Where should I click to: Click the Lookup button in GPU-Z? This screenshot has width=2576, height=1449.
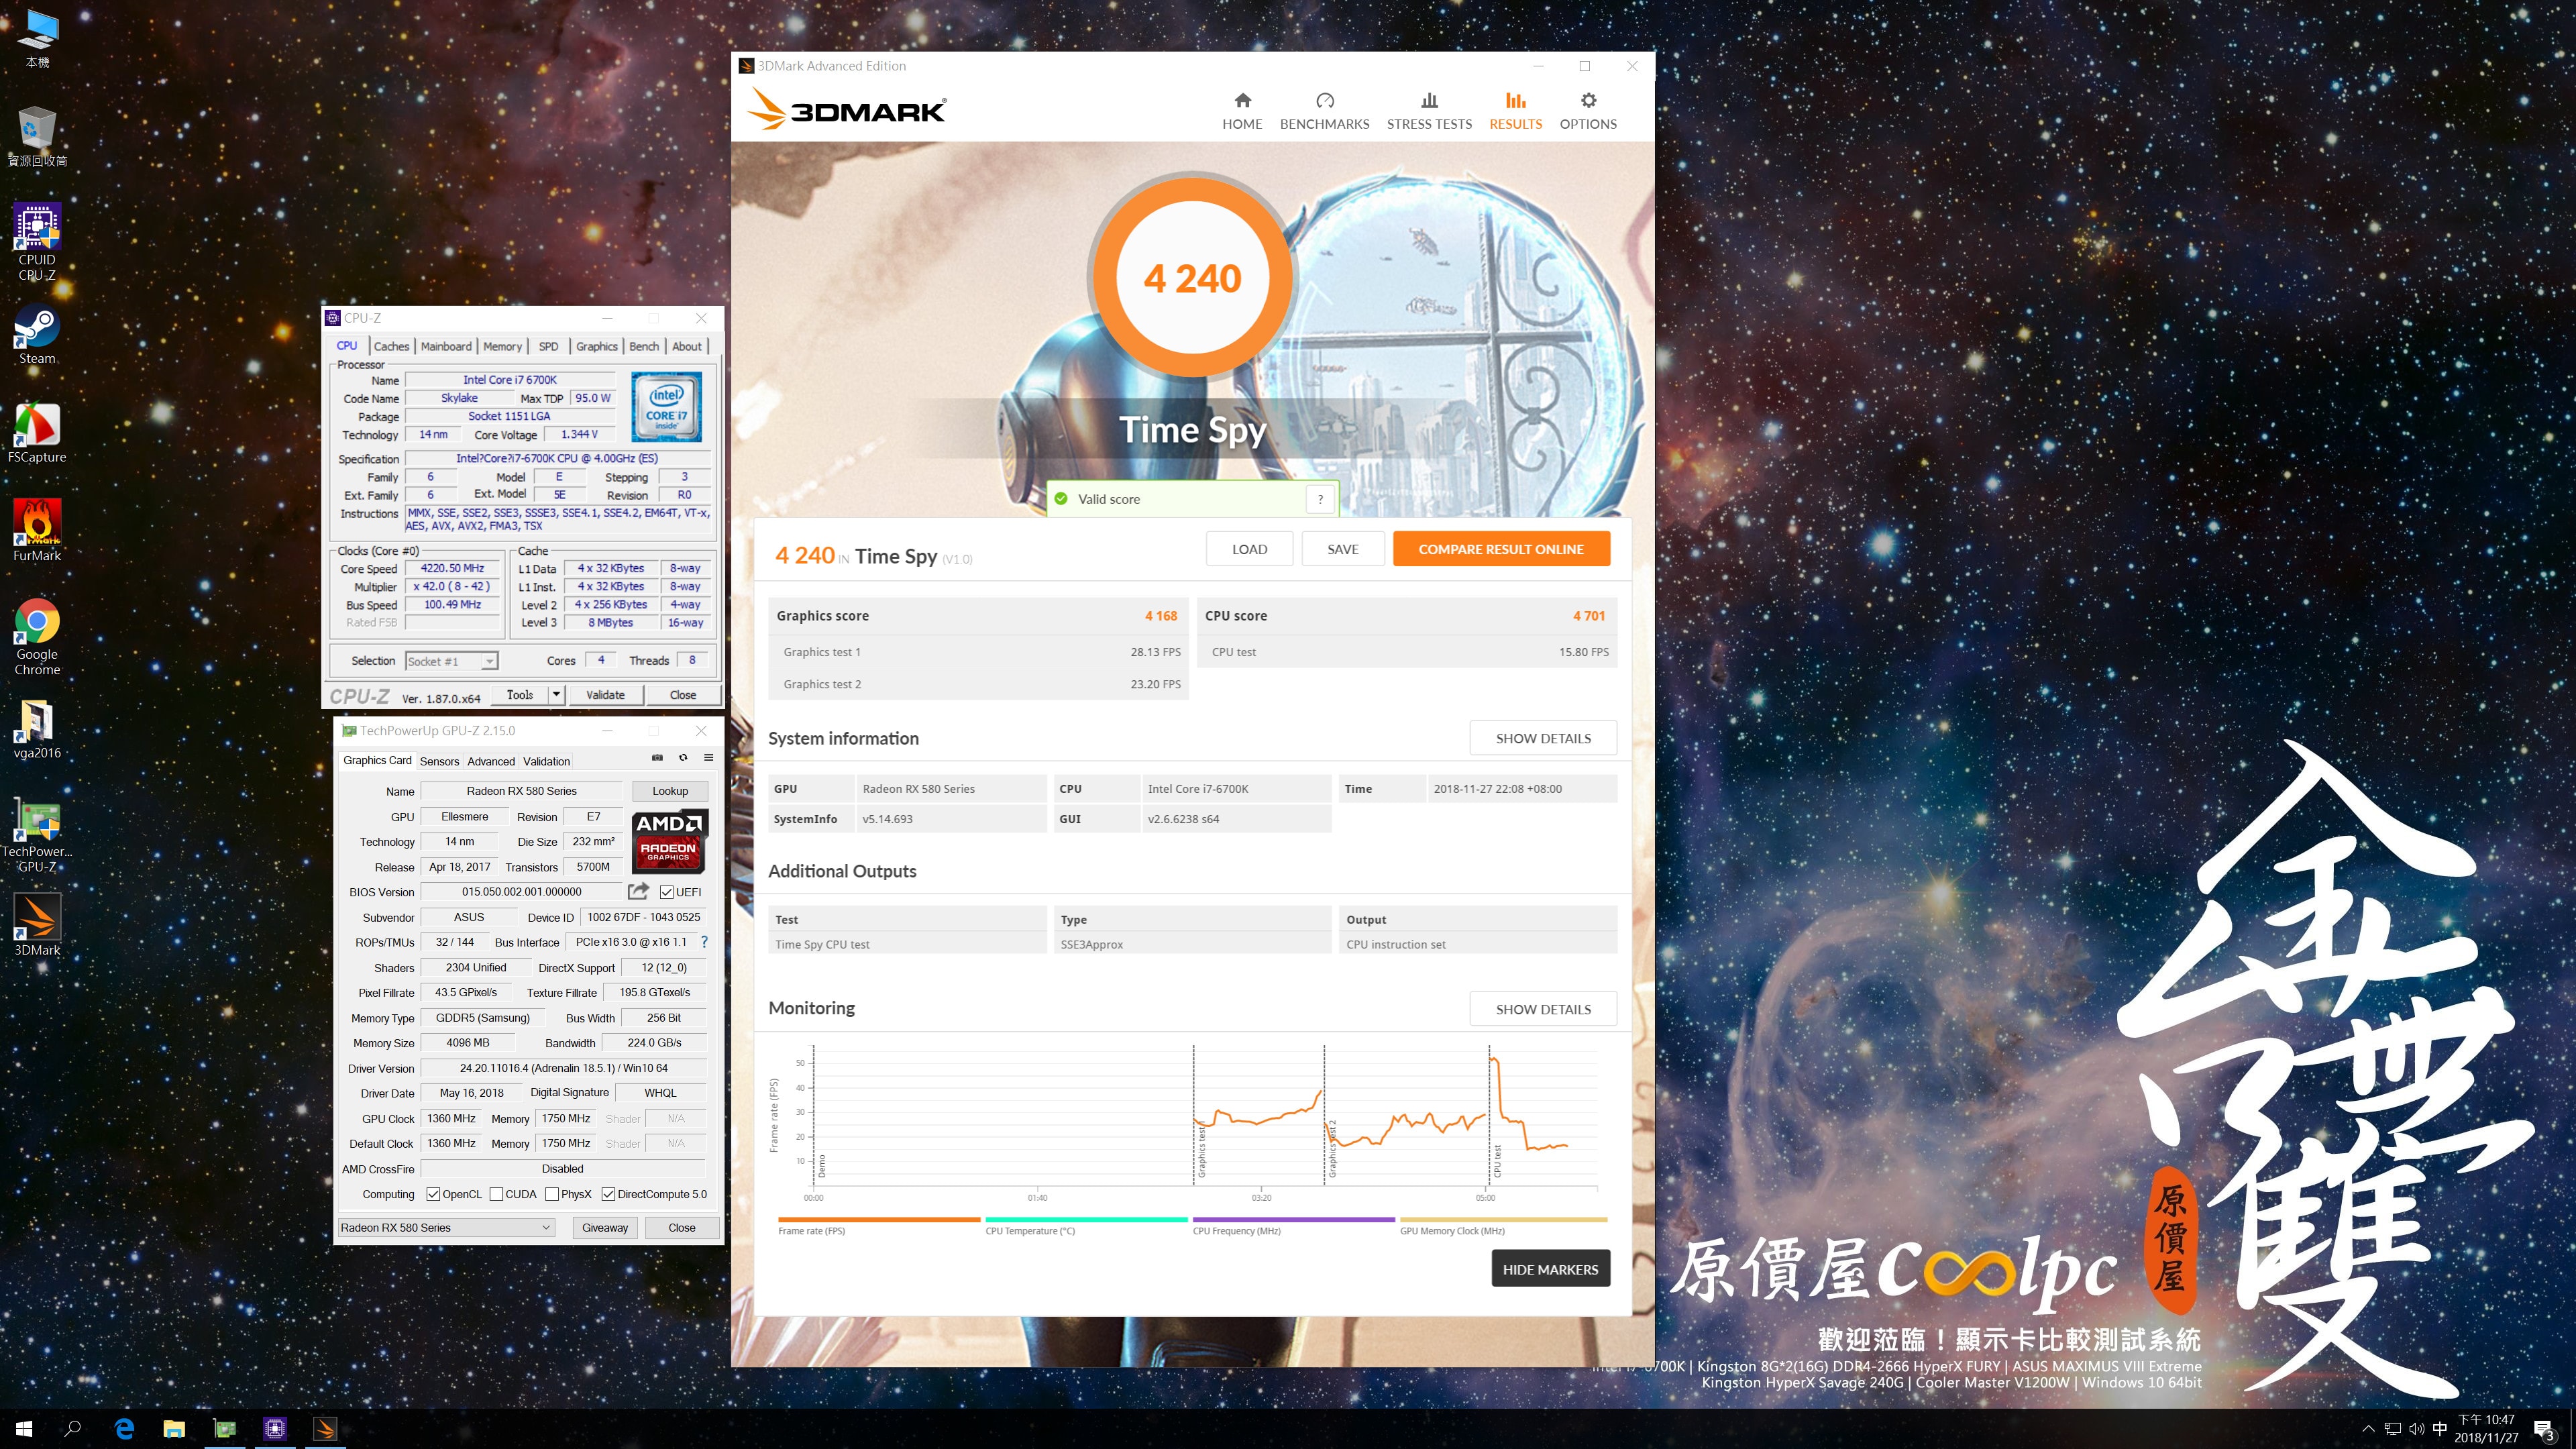click(x=670, y=790)
